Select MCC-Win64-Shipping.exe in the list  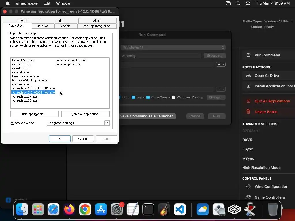(x=30, y=80)
